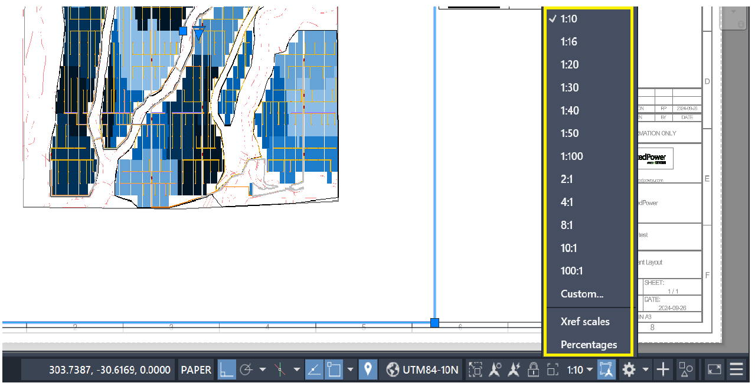Toggle PAPER space mode
Viewport: 755px width, 386px height.
[195, 369]
